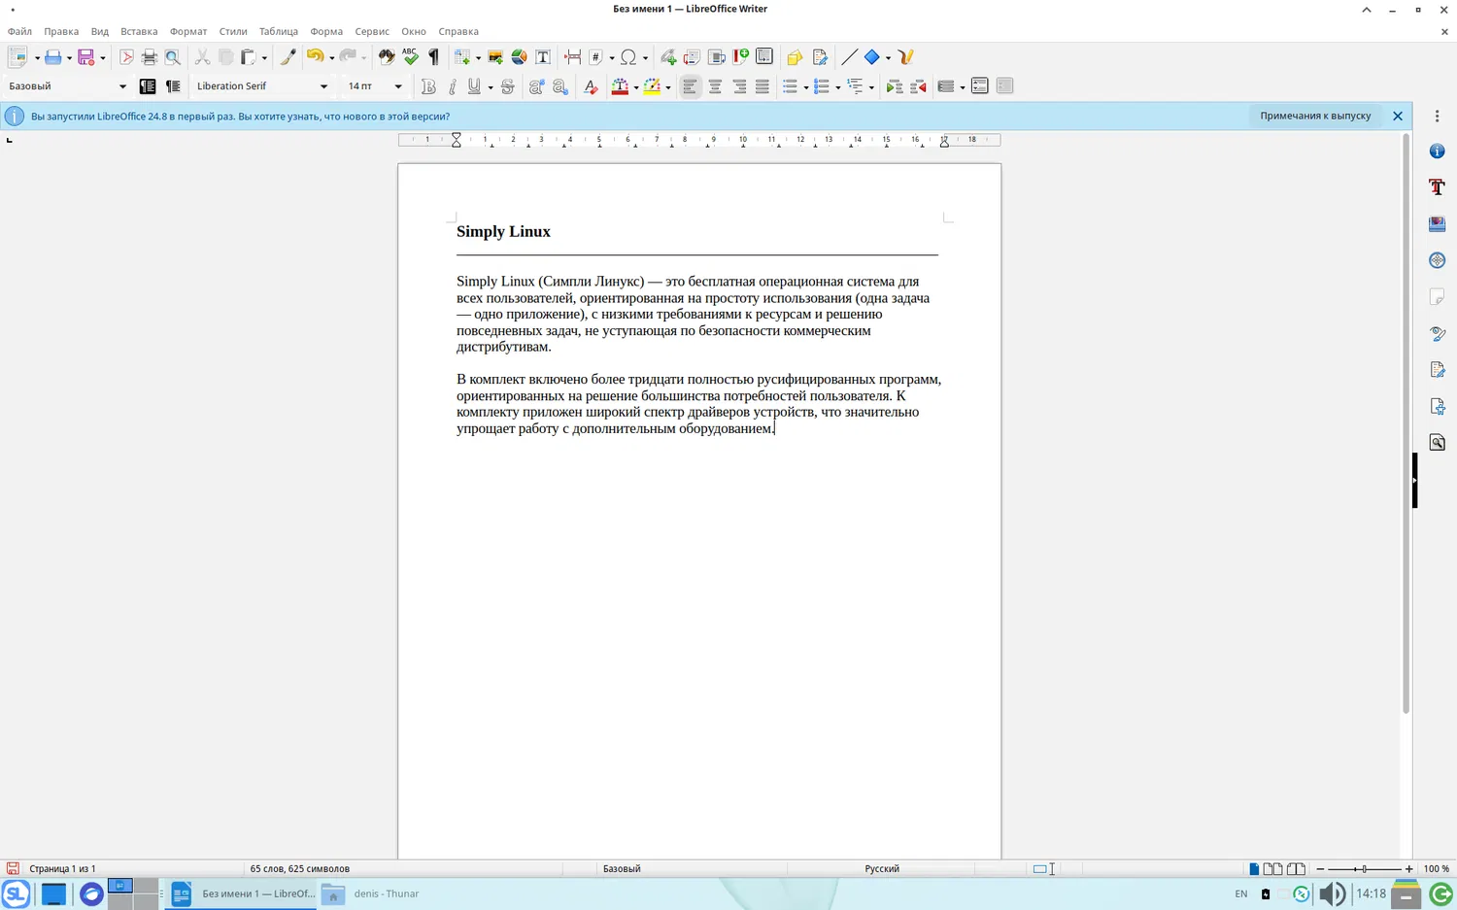Click the 'Примечания к выпуску' button
The image size is (1457, 910).
(x=1315, y=116)
